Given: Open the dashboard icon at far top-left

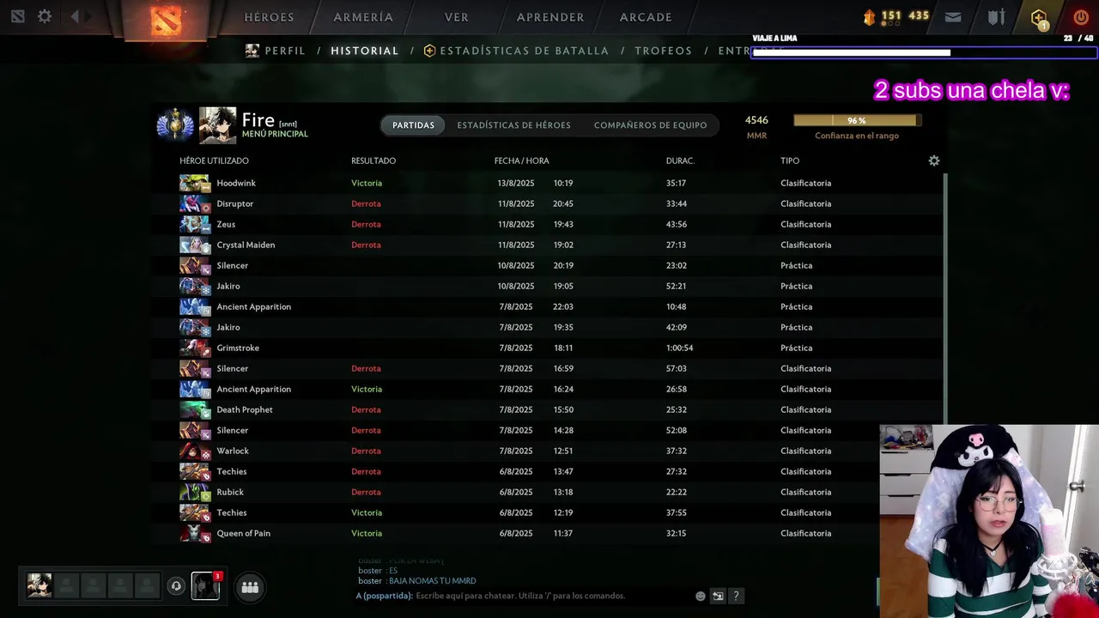Looking at the screenshot, I should [x=17, y=16].
